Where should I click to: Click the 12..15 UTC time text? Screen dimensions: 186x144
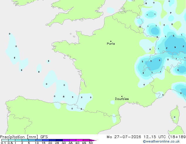155,137
